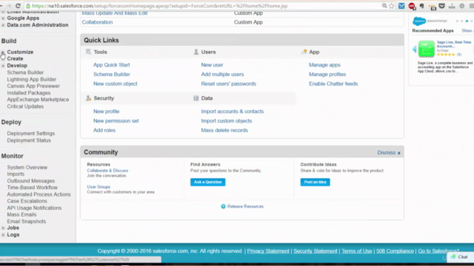Expand the Customize tree node
The image size is (474, 266).
pyautogui.click(x=3, y=52)
